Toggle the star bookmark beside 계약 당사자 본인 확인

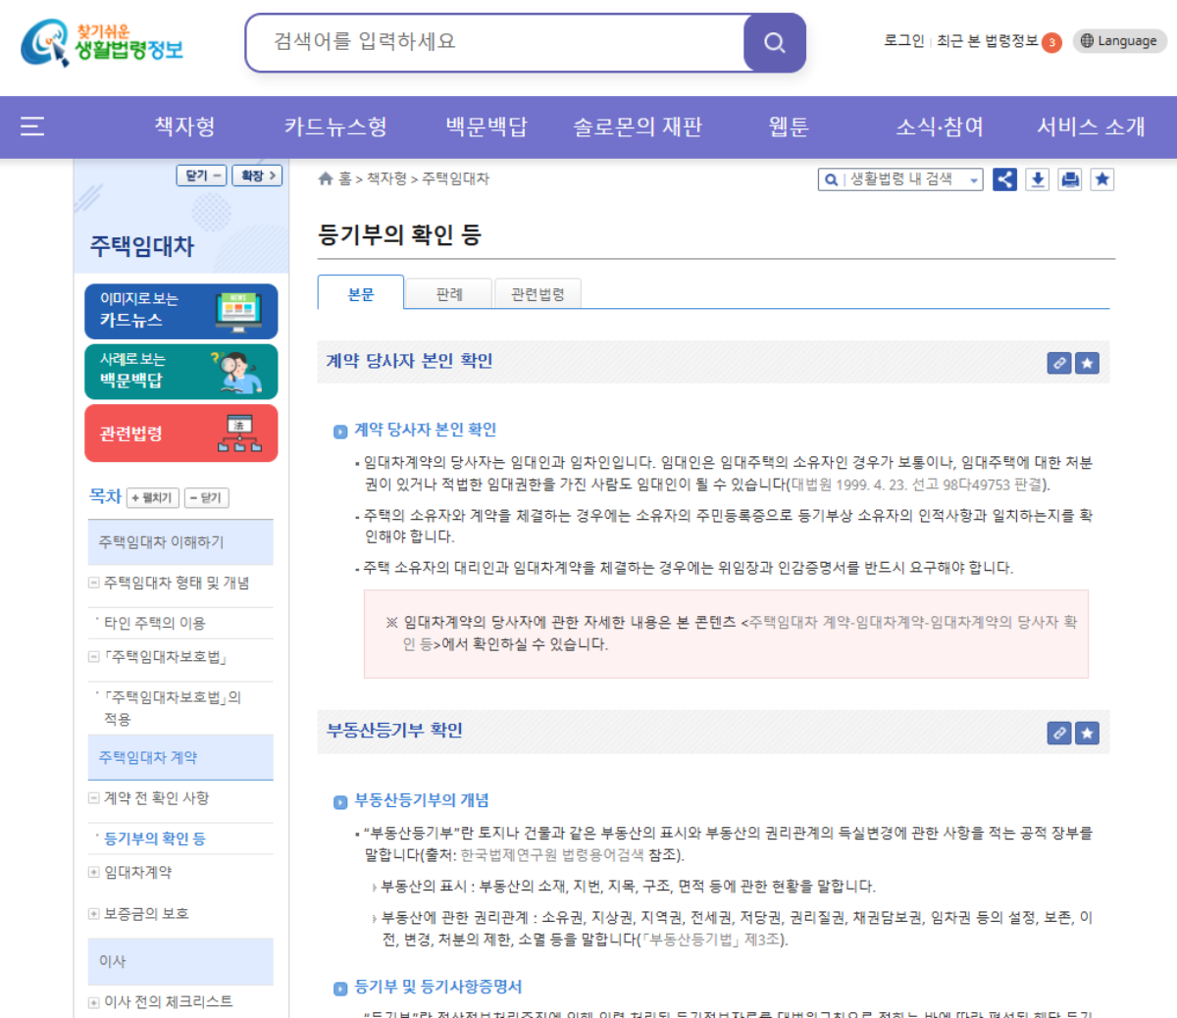pos(1087,363)
